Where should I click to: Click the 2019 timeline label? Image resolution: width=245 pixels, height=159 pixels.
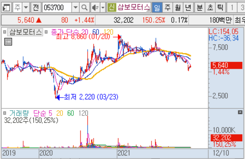(9, 153)
